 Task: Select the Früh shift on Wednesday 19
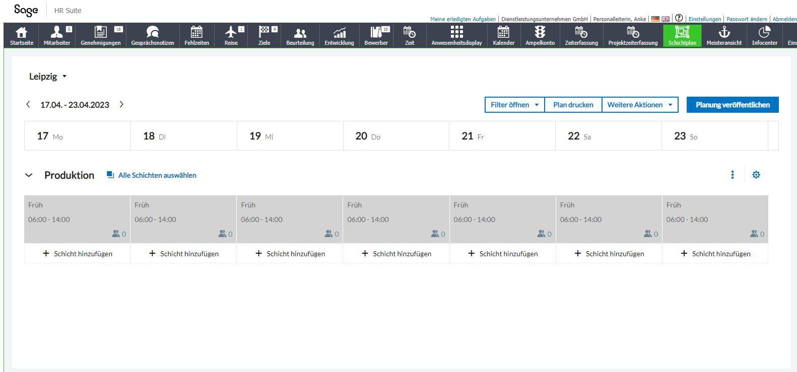coord(290,219)
